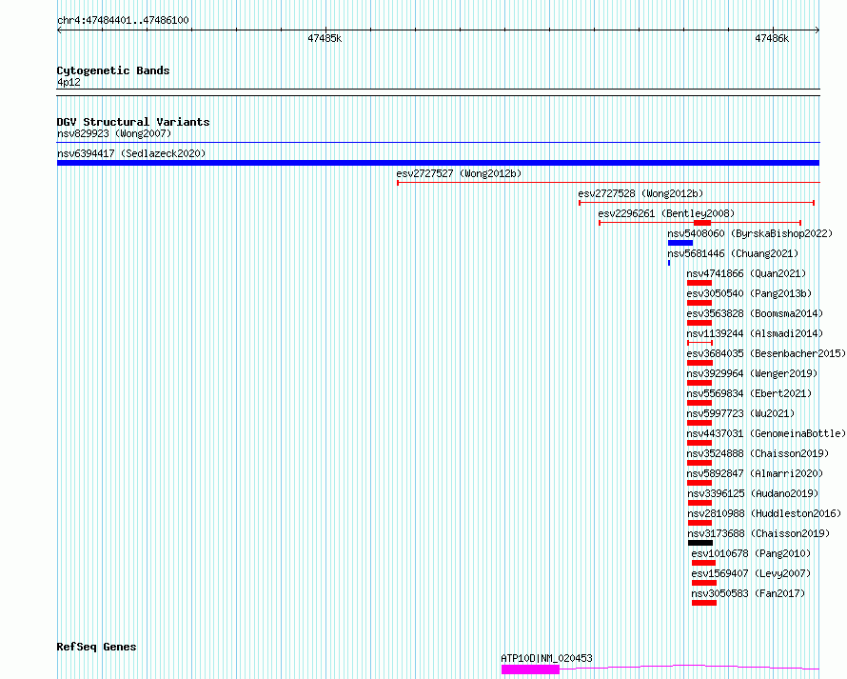
Task: Open the nsv5569834 (Ebert2021) variant
Action: [749, 393]
